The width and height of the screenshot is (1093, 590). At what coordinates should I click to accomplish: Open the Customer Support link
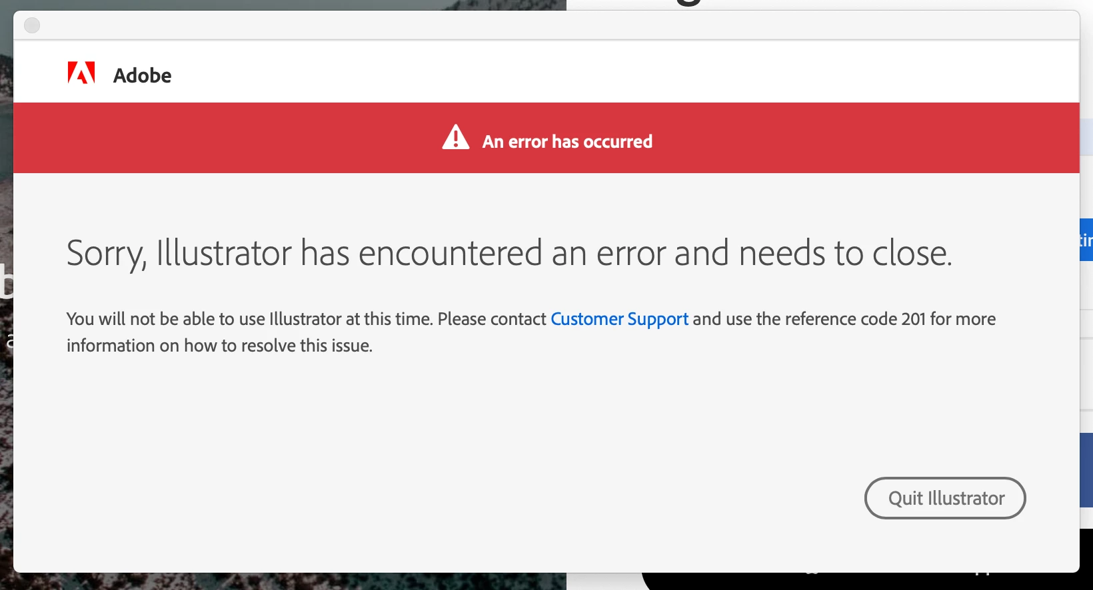tap(619, 319)
